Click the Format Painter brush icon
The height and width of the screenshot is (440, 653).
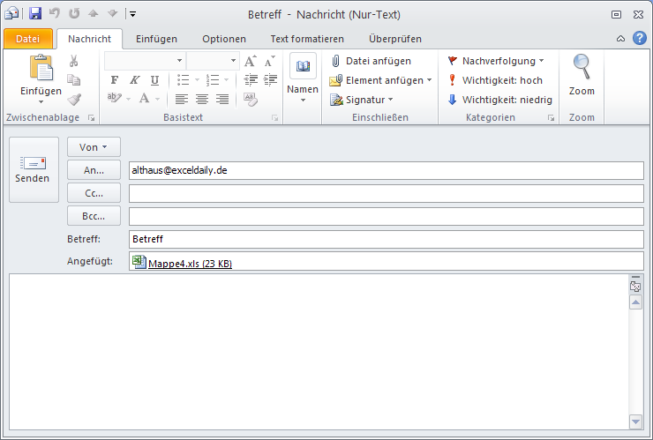[x=74, y=99]
